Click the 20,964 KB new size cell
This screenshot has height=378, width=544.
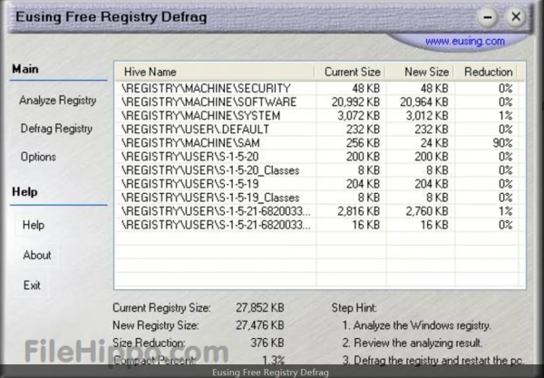(x=424, y=102)
